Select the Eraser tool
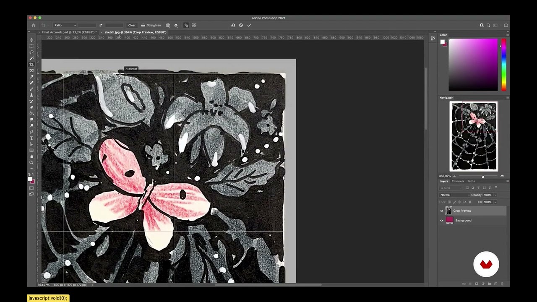This screenshot has width=537, height=302. point(31,107)
